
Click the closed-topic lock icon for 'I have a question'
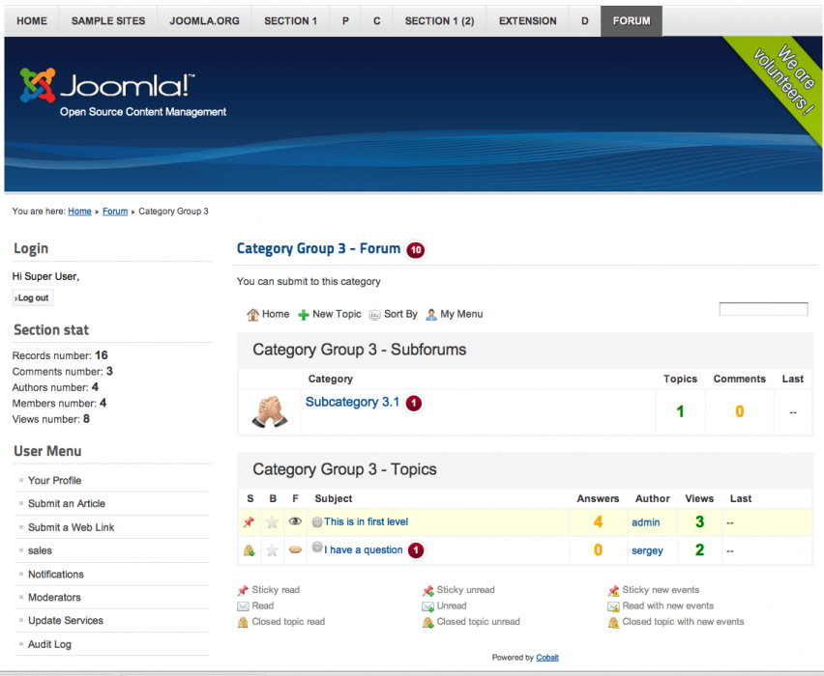coord(249,550)
